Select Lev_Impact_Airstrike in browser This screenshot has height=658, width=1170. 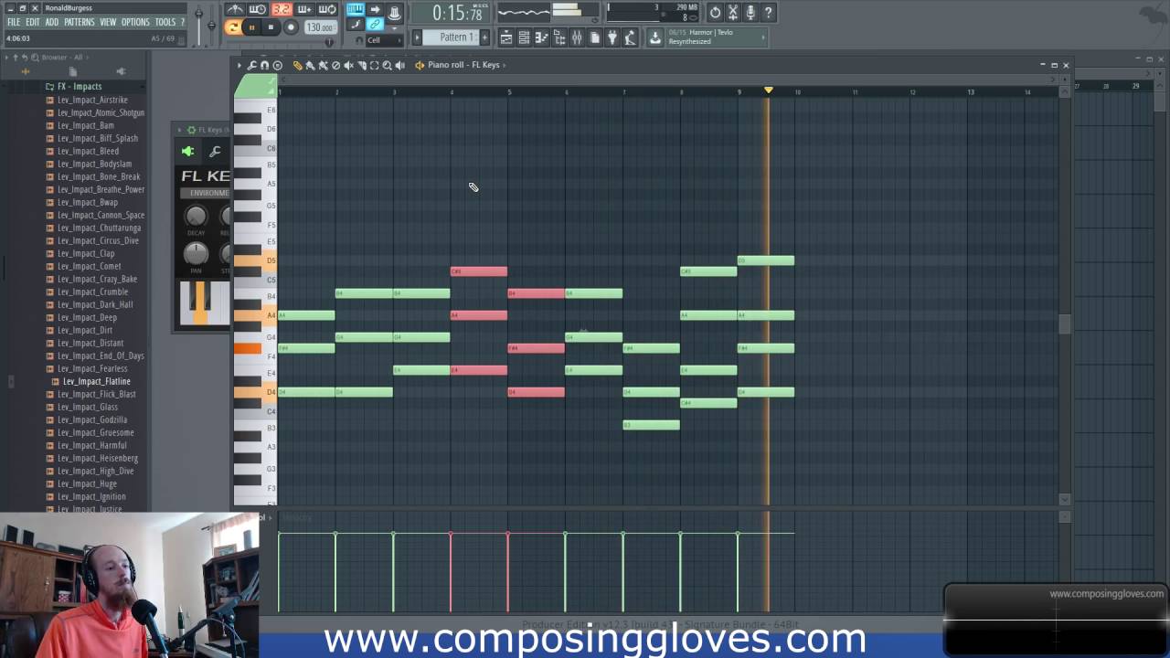[x=92, y=100]
